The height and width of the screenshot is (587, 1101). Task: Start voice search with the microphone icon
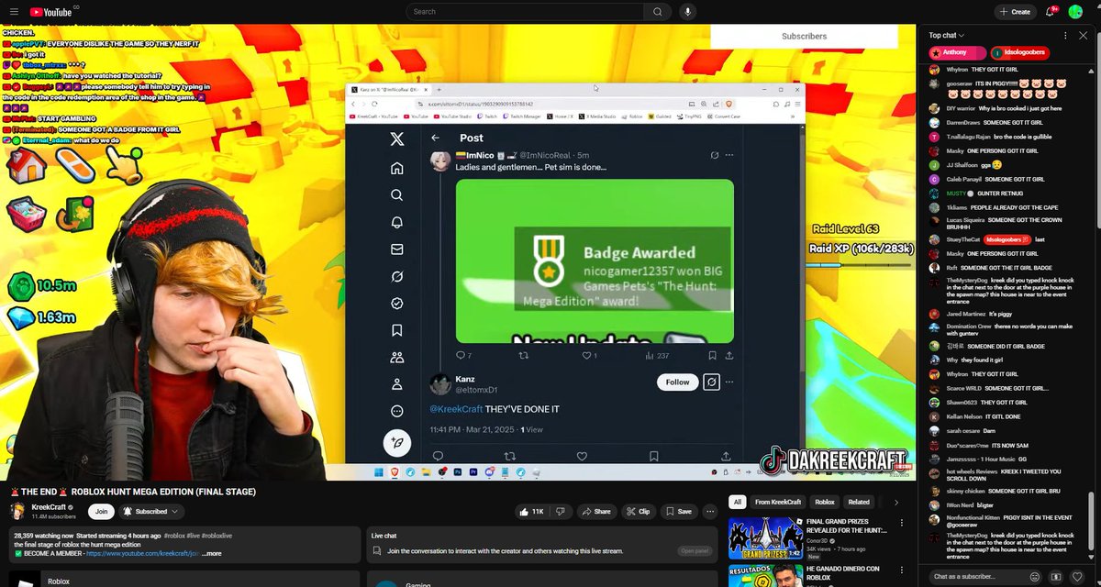(x=687, y=12)
